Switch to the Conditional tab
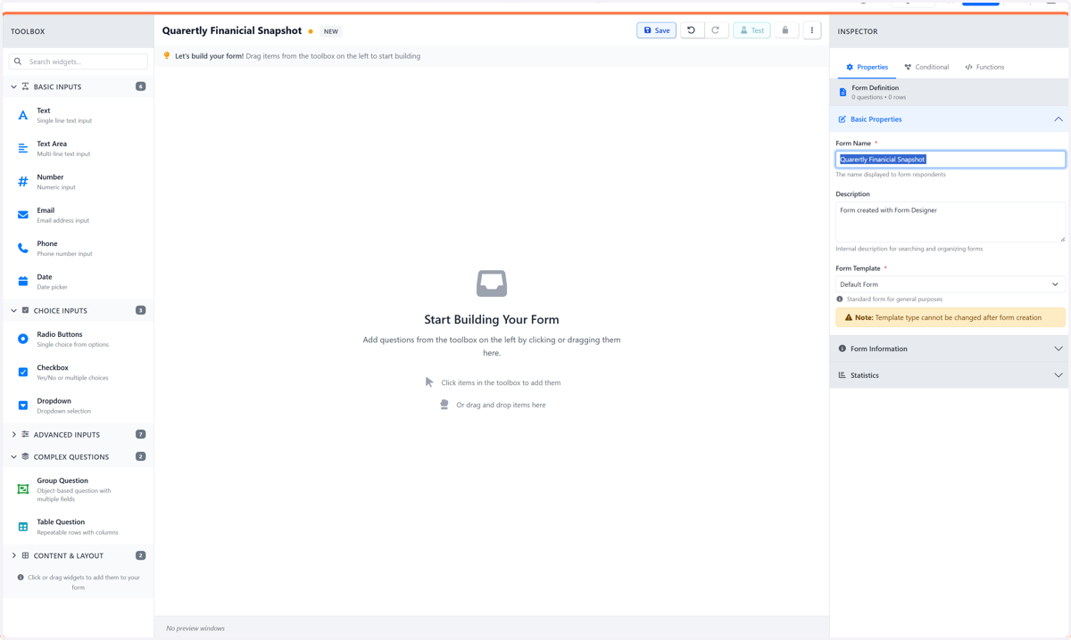The image size is (1071, 640). pyautogui.click(x=926, y=67)
